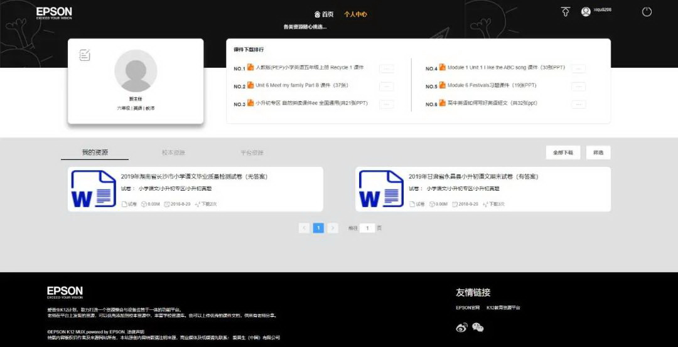This screenshot has height=347, width=678.
Task: Click the EPSON logo in top header
Action: (54, 13)
